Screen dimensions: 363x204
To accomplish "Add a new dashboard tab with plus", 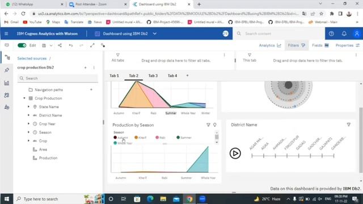I will click(x=187, y=75).
